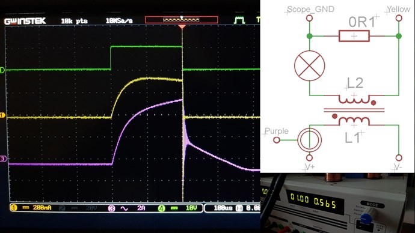Click the channel 4 10V indicator
This screenshot has height=233, width=415.
177,208
